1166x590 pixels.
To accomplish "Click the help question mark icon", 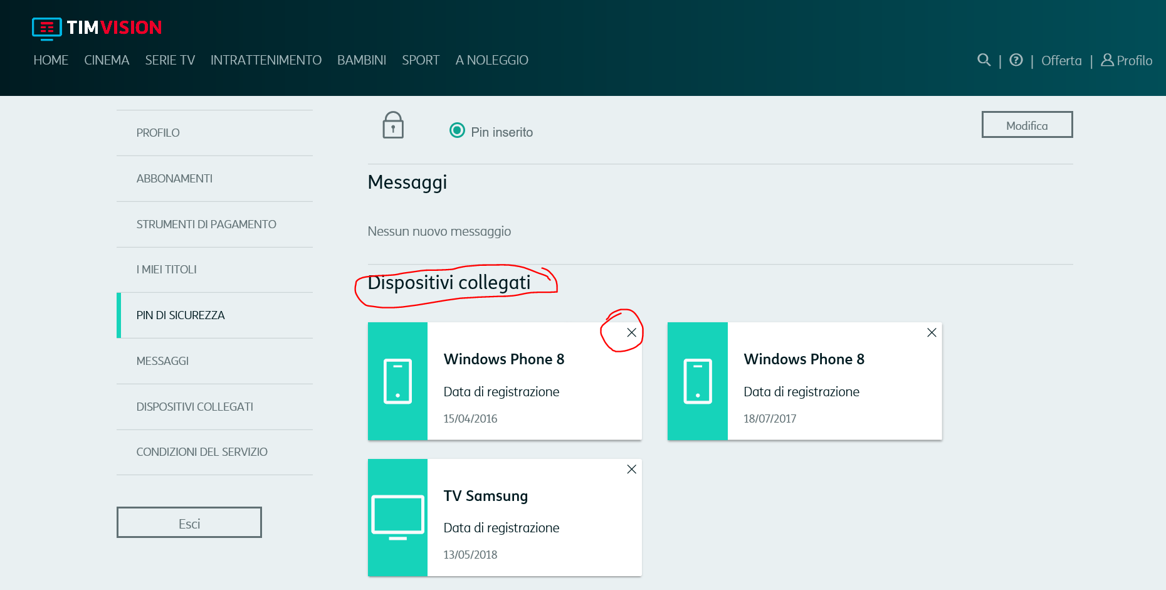I will pyautogui.click(x=1016, y=60).
